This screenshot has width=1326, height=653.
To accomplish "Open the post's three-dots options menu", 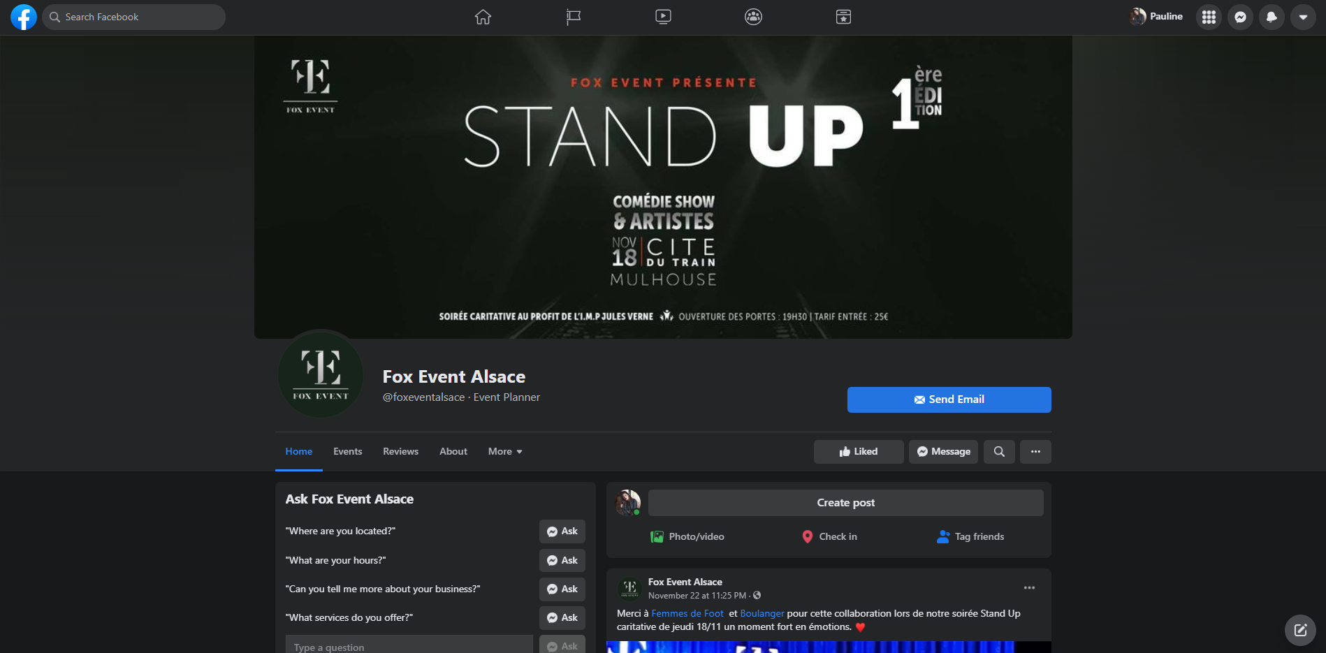I will coord(1029,588).
